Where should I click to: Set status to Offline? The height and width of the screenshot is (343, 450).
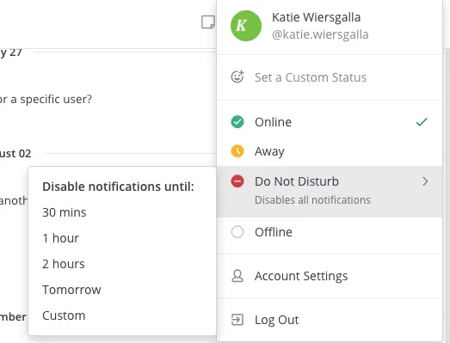[x=330, y=232]
